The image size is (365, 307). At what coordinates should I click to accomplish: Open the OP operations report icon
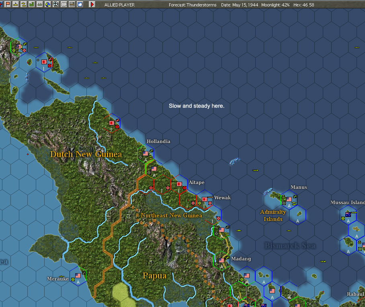[x=64, y=4]
